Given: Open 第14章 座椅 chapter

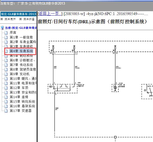Looking at the screenshot, I should point(19,97).
